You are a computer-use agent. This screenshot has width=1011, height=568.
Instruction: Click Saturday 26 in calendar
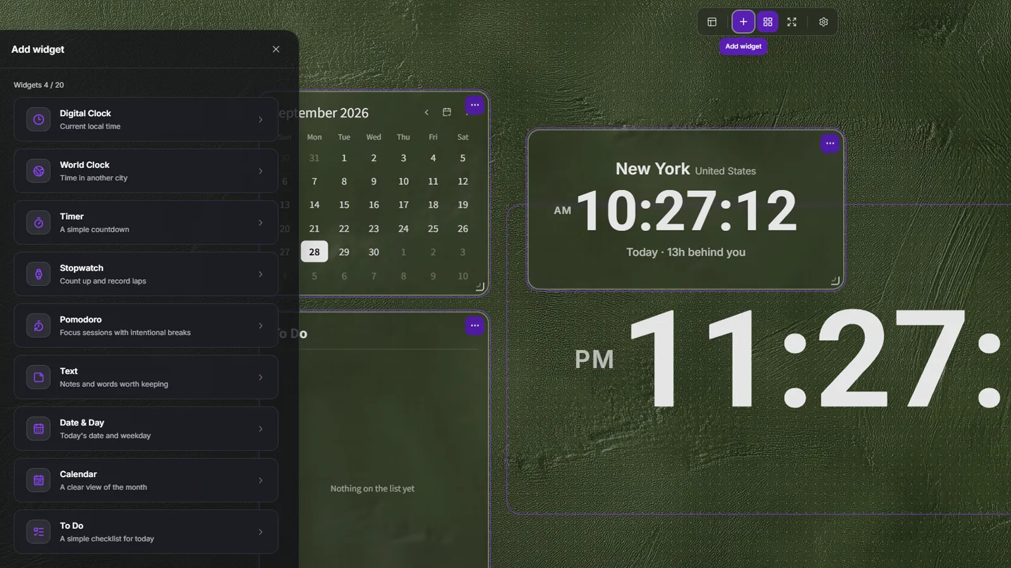[x=463, y=228]
